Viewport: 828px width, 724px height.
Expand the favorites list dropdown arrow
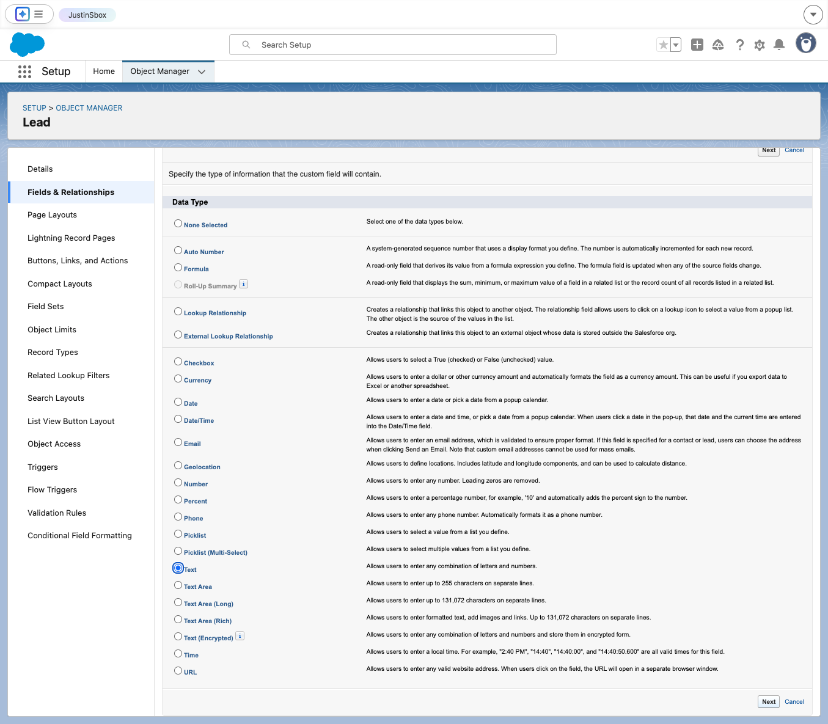coord(676,45)
